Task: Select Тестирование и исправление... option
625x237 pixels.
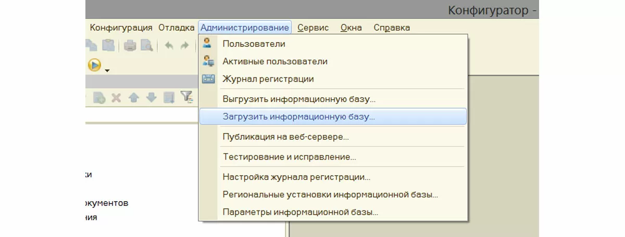Action: [289, 156]
